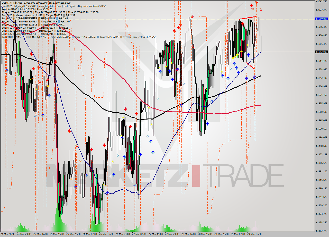This screenshot has height=237, width=329.
Task: Click the 'Entry -50: 60271' buy line
Action: (34, 31)
